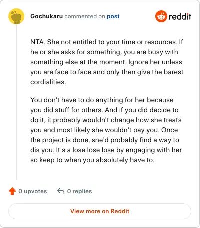Click the "Ignore her unless" line of text
This screenshot has height=228, width=200.
click(x=155, y=62)
